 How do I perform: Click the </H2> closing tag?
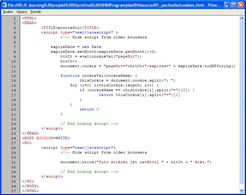click(28, 181)
